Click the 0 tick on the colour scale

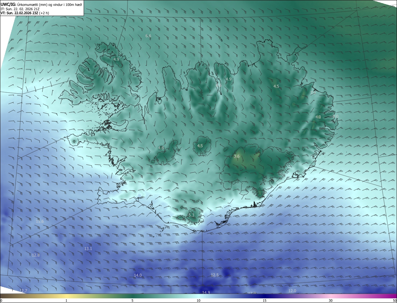click(1, 301)
